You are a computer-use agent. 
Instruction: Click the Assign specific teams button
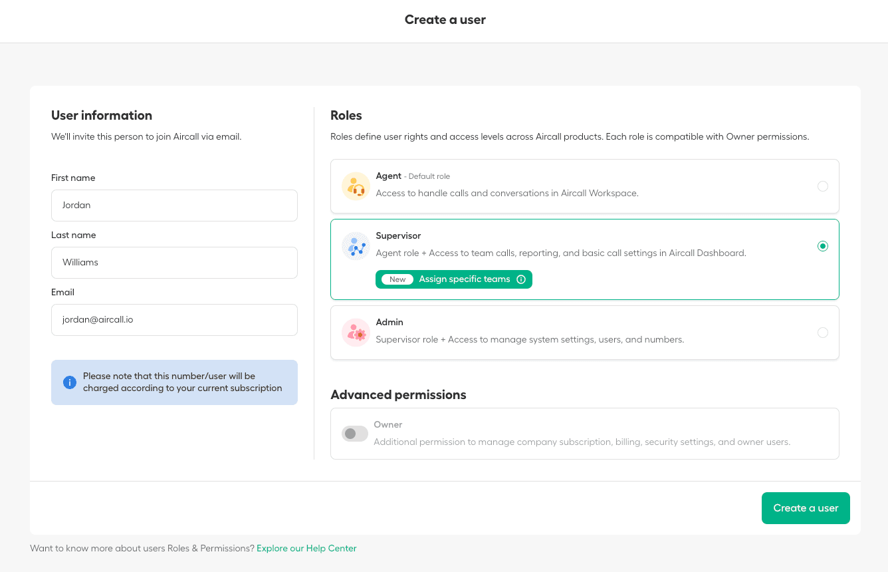click(454, 279)
